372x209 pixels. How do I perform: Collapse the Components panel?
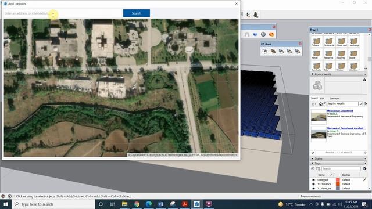click(x=313, y=74)
